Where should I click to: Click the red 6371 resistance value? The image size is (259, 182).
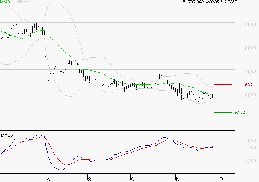click(250, 85)
